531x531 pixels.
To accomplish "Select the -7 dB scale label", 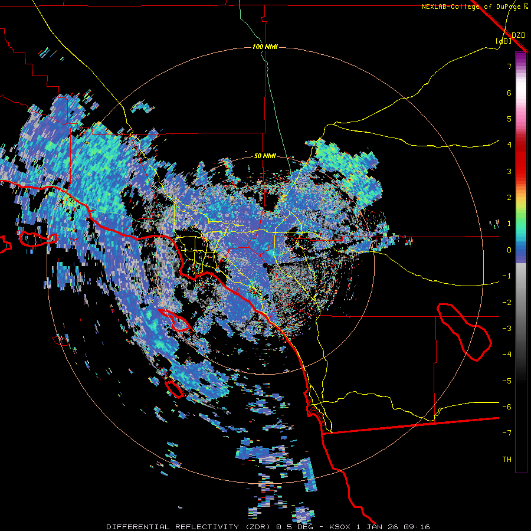I will [x=507, y=433].
